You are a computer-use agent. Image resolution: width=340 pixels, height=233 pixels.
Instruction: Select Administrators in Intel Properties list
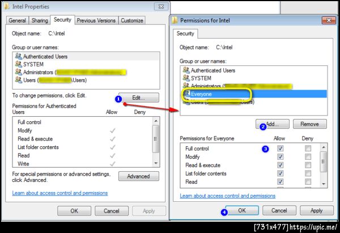86,72
